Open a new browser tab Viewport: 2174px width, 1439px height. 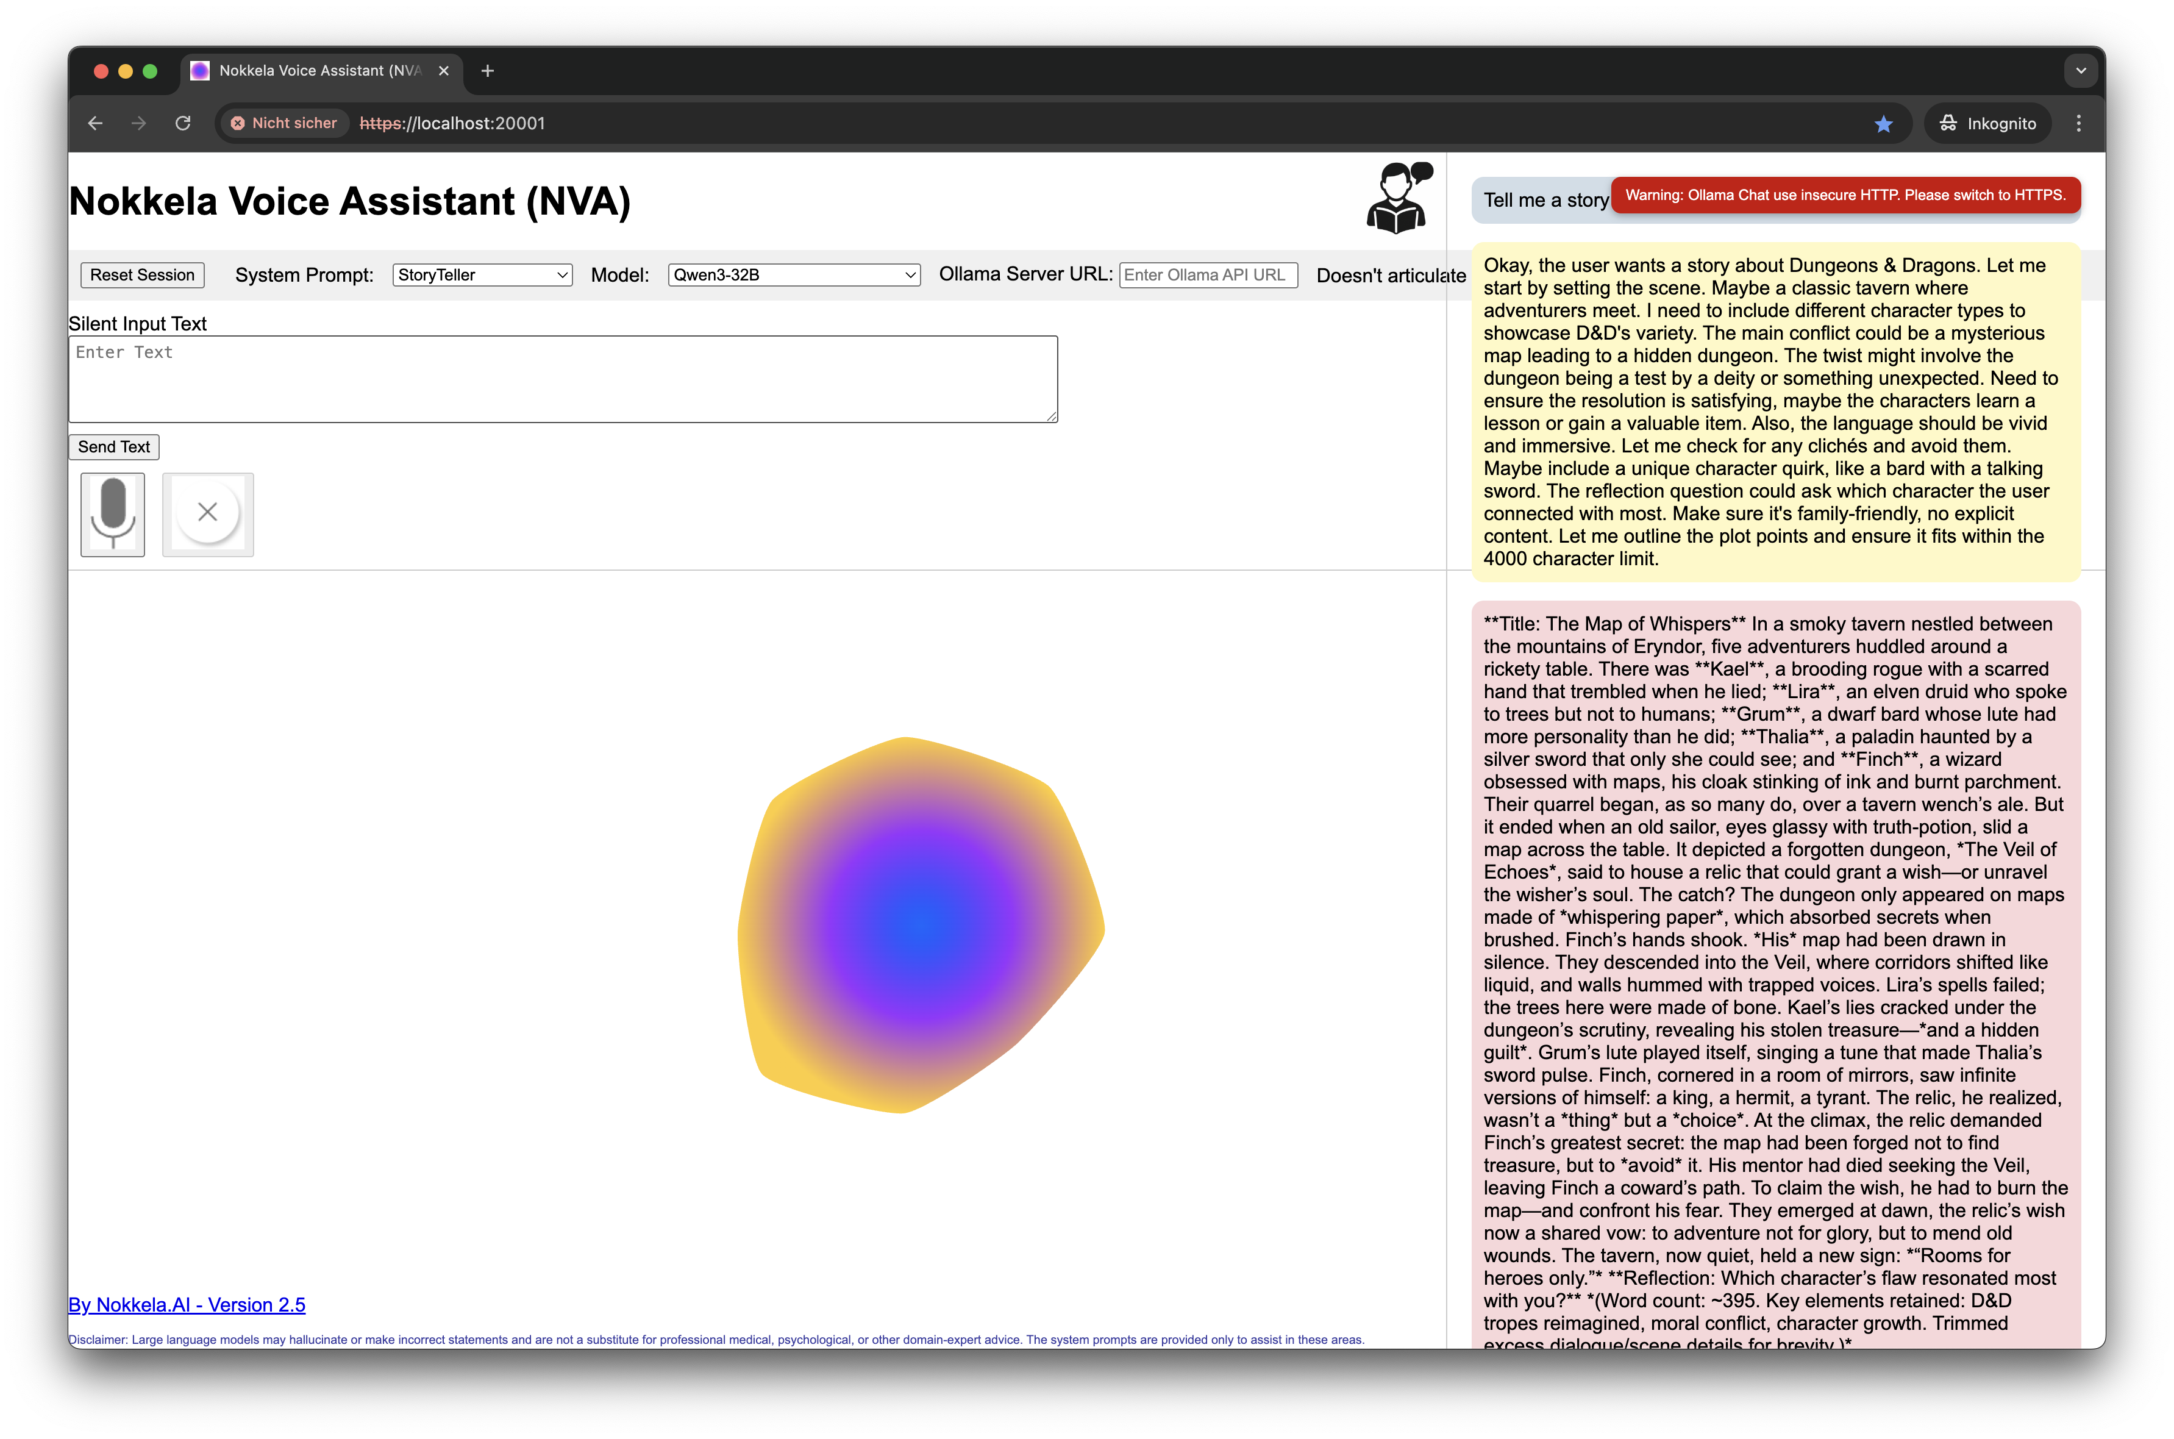488,71
